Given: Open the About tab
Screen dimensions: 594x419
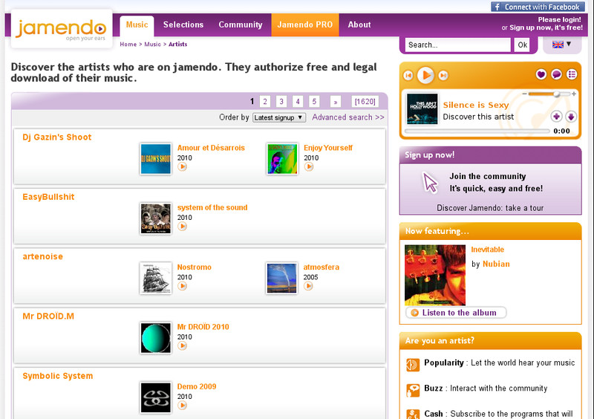Looking at the screenshot, I should pyautogui.click(x=359, y=25).
